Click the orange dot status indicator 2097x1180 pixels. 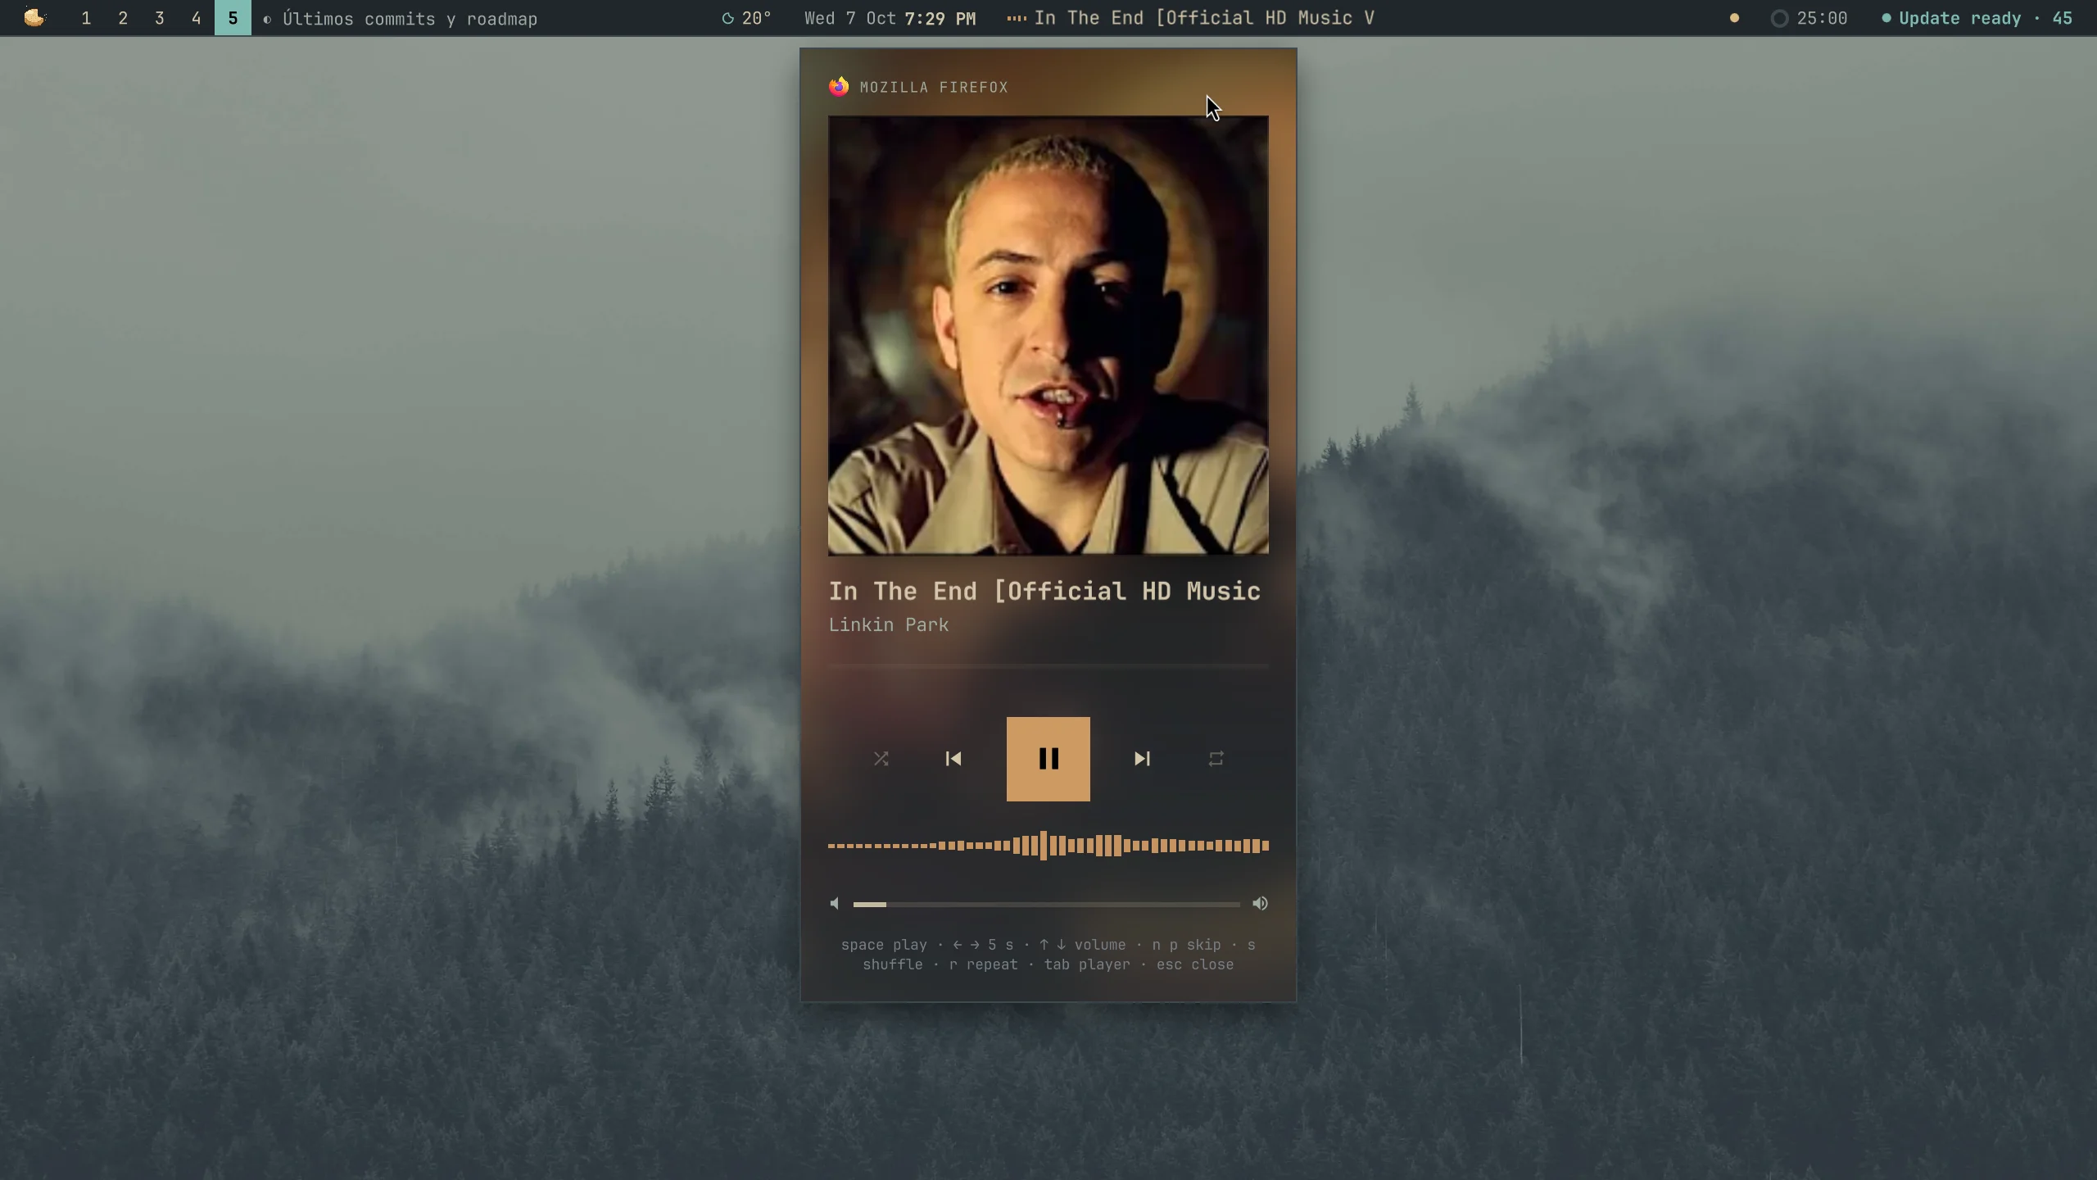[x=1734, y=18]
